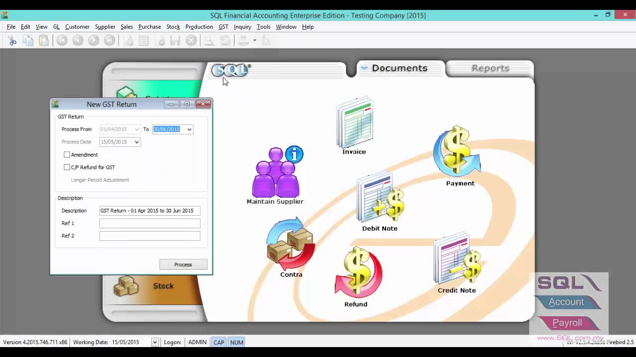
Task: Open the File menu
Action: pos(11,27)
